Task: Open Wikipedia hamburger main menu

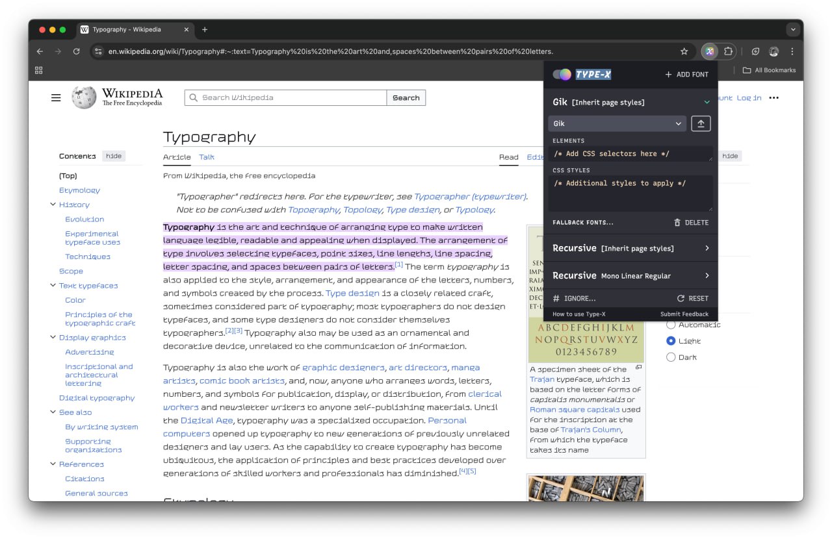Action: (x=56, y=97)
